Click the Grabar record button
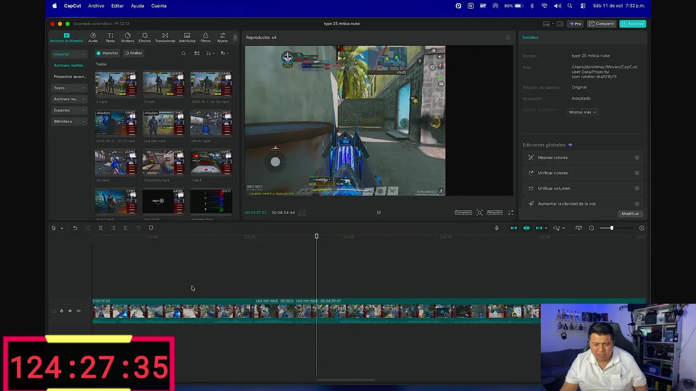This screenshot has height=391, width=696. coord(133,53)
